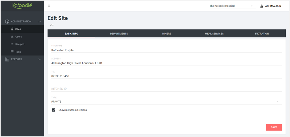The width and height of the screenshot is (290, 137).
Task: Click the Recipes list icon
Action: tap(12, 44)
